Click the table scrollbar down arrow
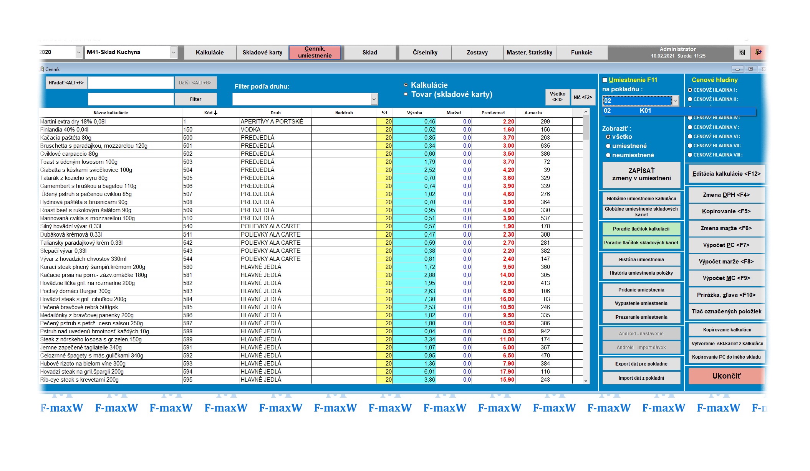Screen dimensions: 810x471 point(586,380)
